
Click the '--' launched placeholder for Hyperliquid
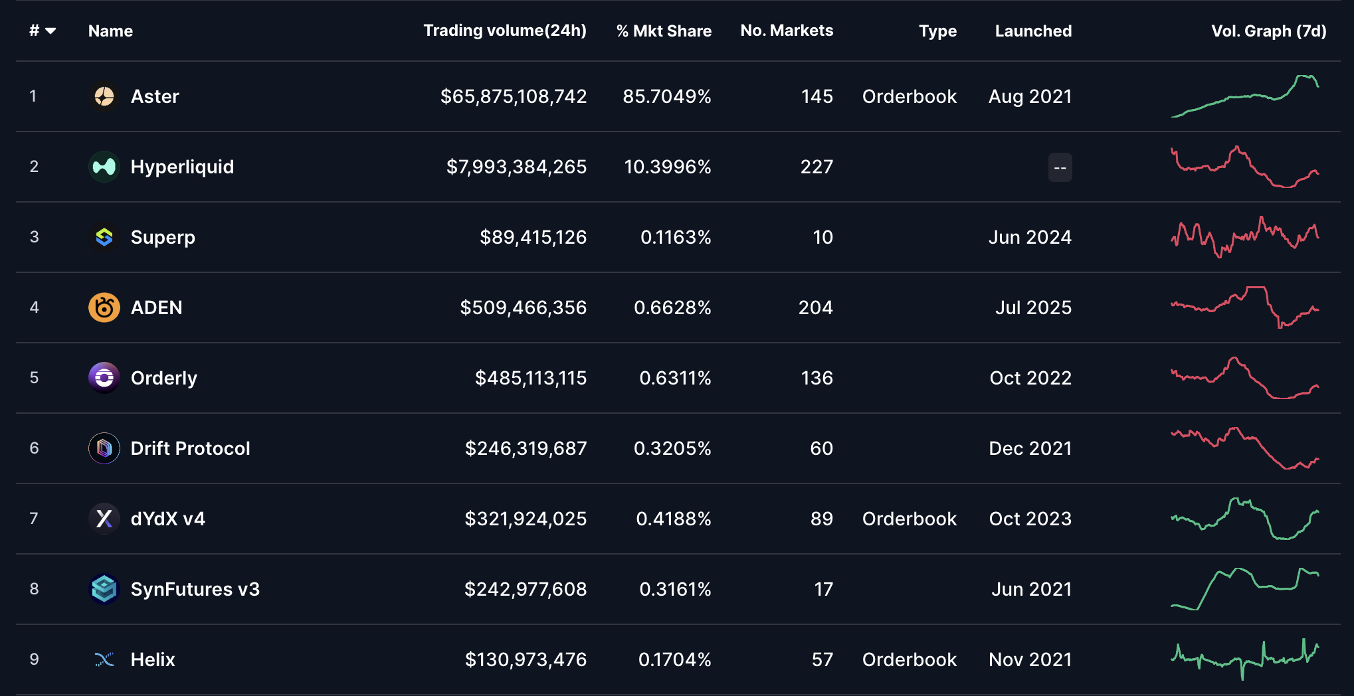pyautogui.click(x=1060, y=167)
